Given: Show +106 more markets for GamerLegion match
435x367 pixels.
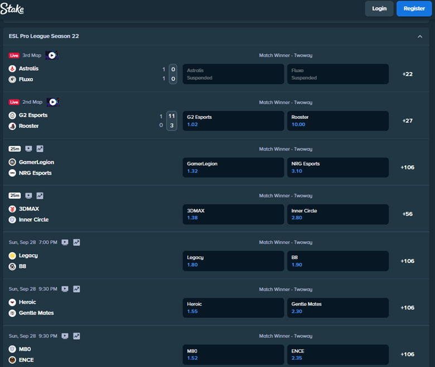Looking at the screenshot, I should pyautogui.click(x=407, y=167).
